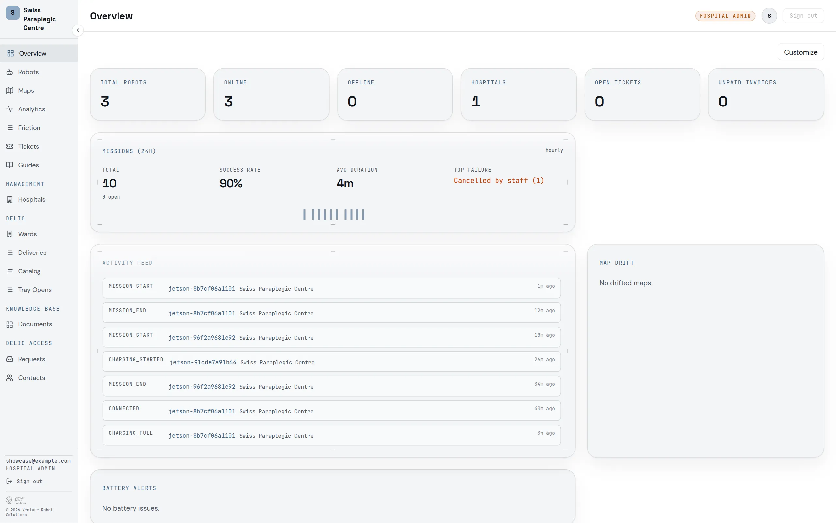836x523 pixels.
Task: Open the Overview menu item
Action: tap(39, 53)
